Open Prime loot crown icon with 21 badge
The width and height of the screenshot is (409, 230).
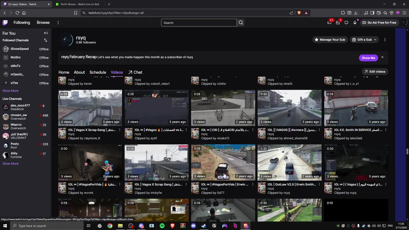pyautogui.click(x=329, y=22)
